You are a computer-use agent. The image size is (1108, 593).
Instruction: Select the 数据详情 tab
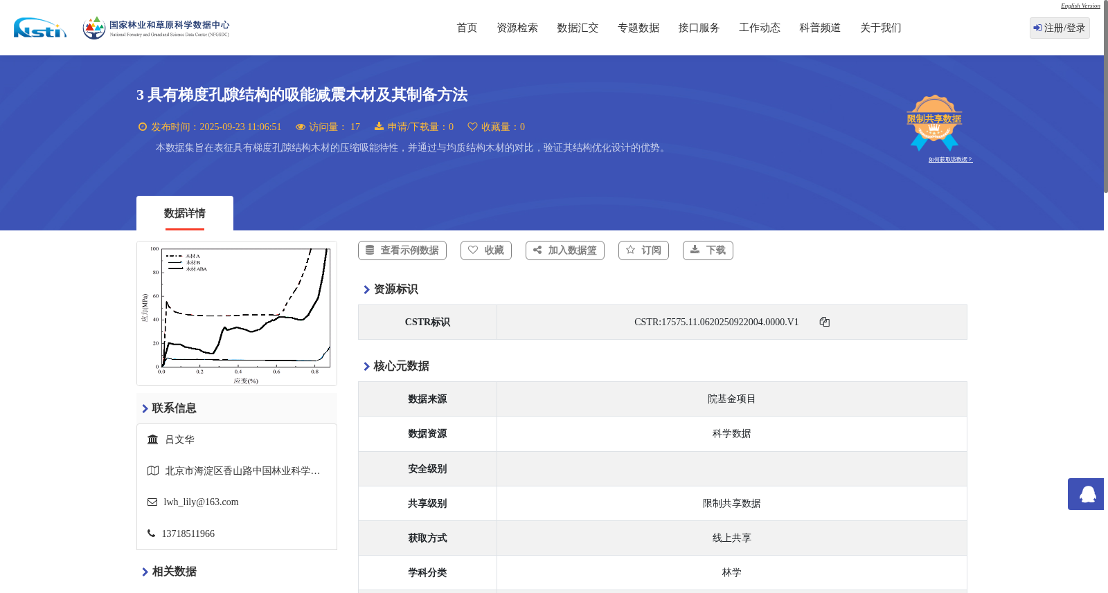[x=185, y=213]
